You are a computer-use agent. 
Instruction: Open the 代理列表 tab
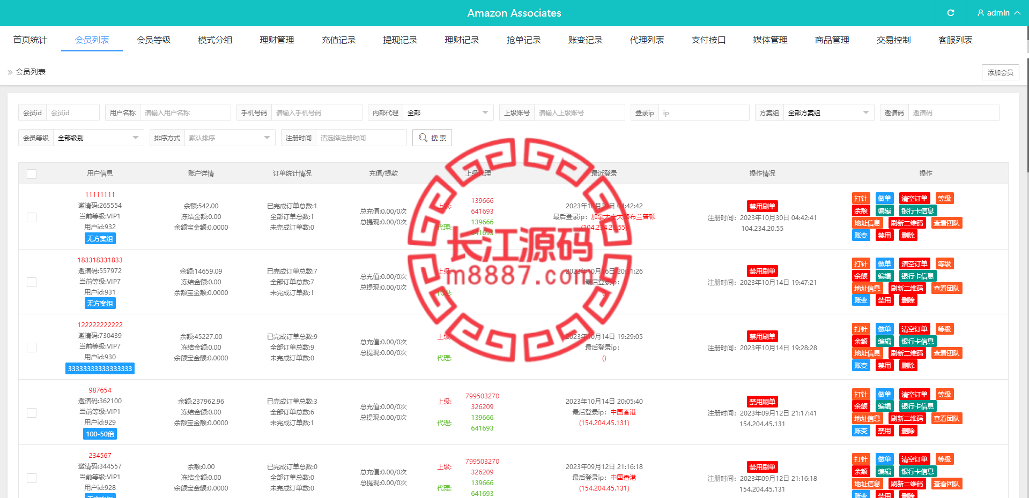tap(647, 40)
